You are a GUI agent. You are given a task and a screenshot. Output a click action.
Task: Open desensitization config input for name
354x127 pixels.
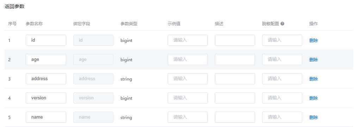[282, 117]
